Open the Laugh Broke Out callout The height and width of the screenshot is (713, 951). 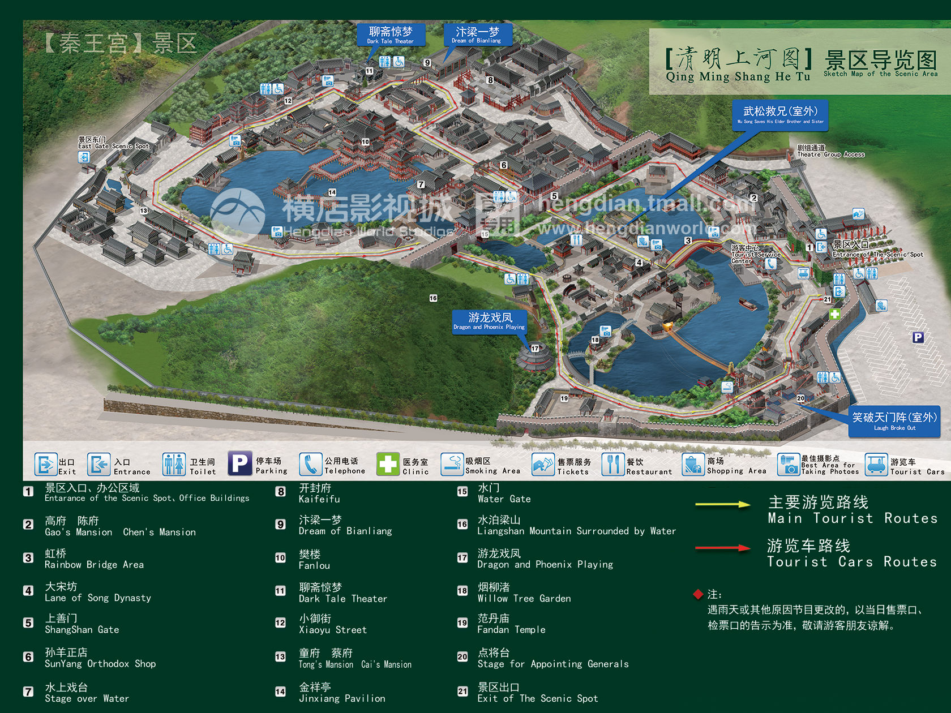pyautogui.click(x=894, y=421)
